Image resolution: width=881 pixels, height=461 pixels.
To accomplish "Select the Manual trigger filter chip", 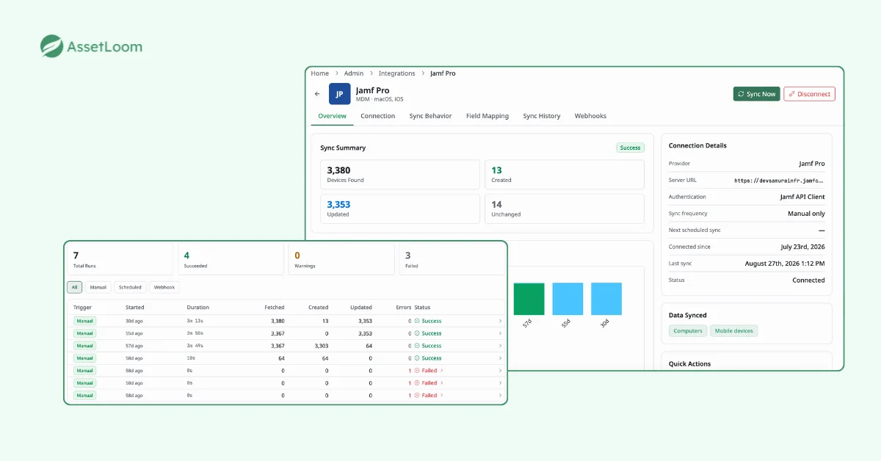I will pos(98,287).
